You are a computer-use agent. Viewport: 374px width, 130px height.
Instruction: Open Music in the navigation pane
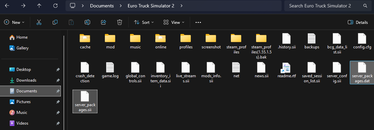coord(18,112)
